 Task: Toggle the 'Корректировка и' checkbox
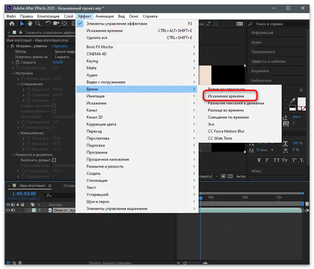[x=54, y=111]
